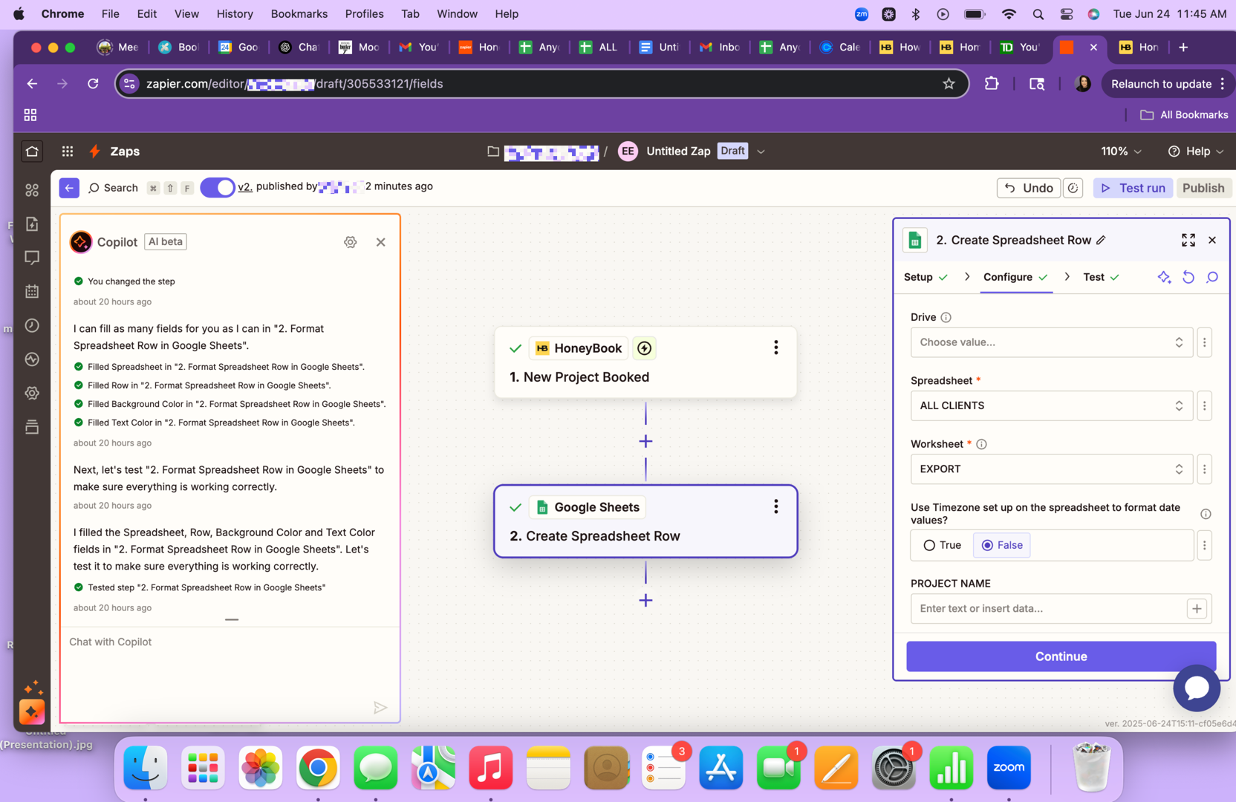This screenshot has width=1236, height=802.
Task: Click the AI sparkle icon in step panel
Action: click(1164, 277)
